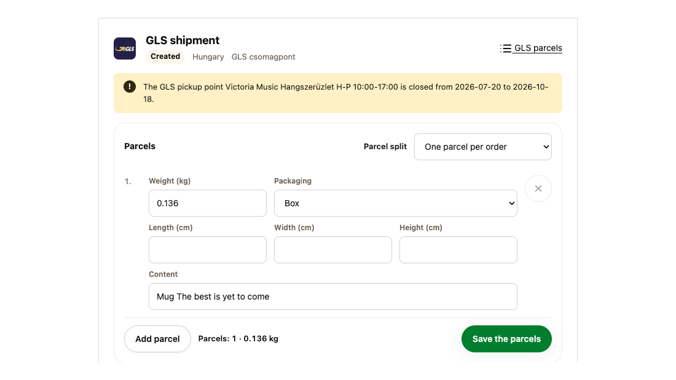The height and width of the screenshot is (380, 676).
Task: Click the GLS shipment heading
Action: (183, 41)
